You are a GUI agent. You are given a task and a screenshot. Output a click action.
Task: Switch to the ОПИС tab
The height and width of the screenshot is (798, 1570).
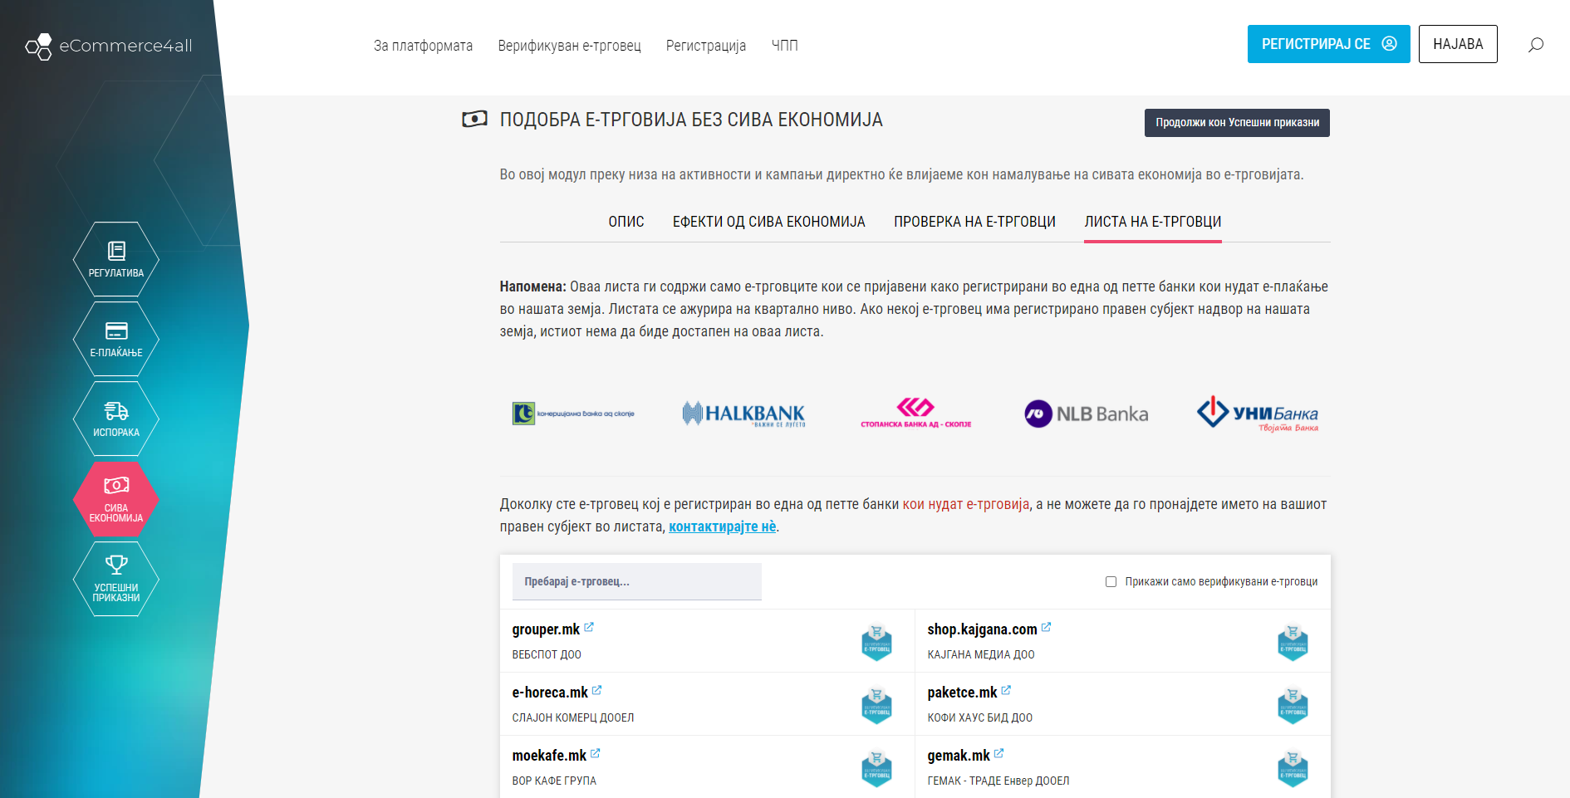[x=626, y=222]
